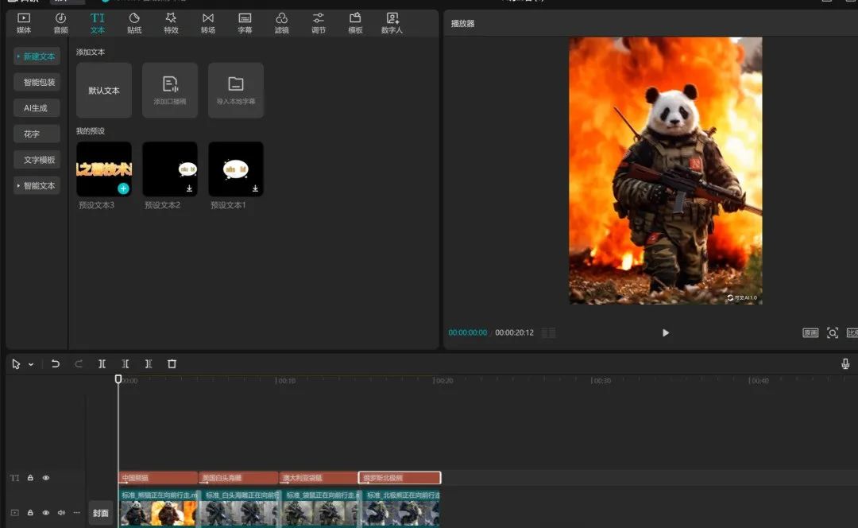Viewport: 858px width, 528px height.
Task: Open the 音频 audio tab
Action: 60,24
